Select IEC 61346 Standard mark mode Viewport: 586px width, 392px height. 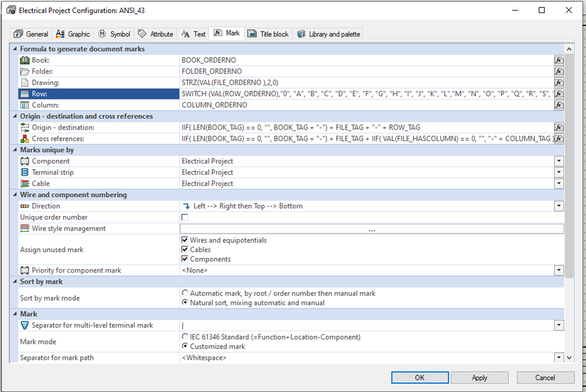(x=185, y=337)
